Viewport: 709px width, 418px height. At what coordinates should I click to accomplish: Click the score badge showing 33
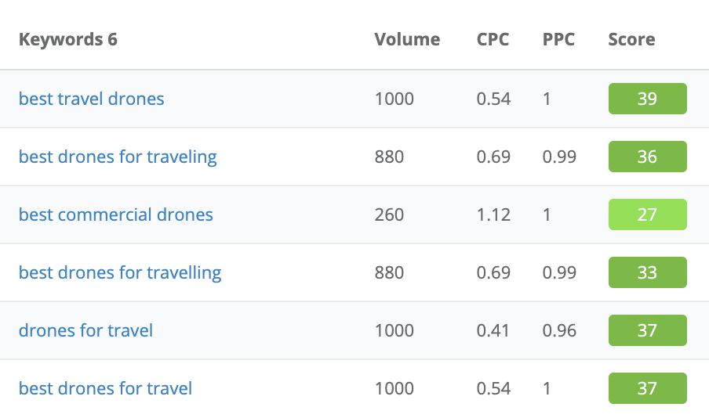pyautogui.click(x=647, y=272)
